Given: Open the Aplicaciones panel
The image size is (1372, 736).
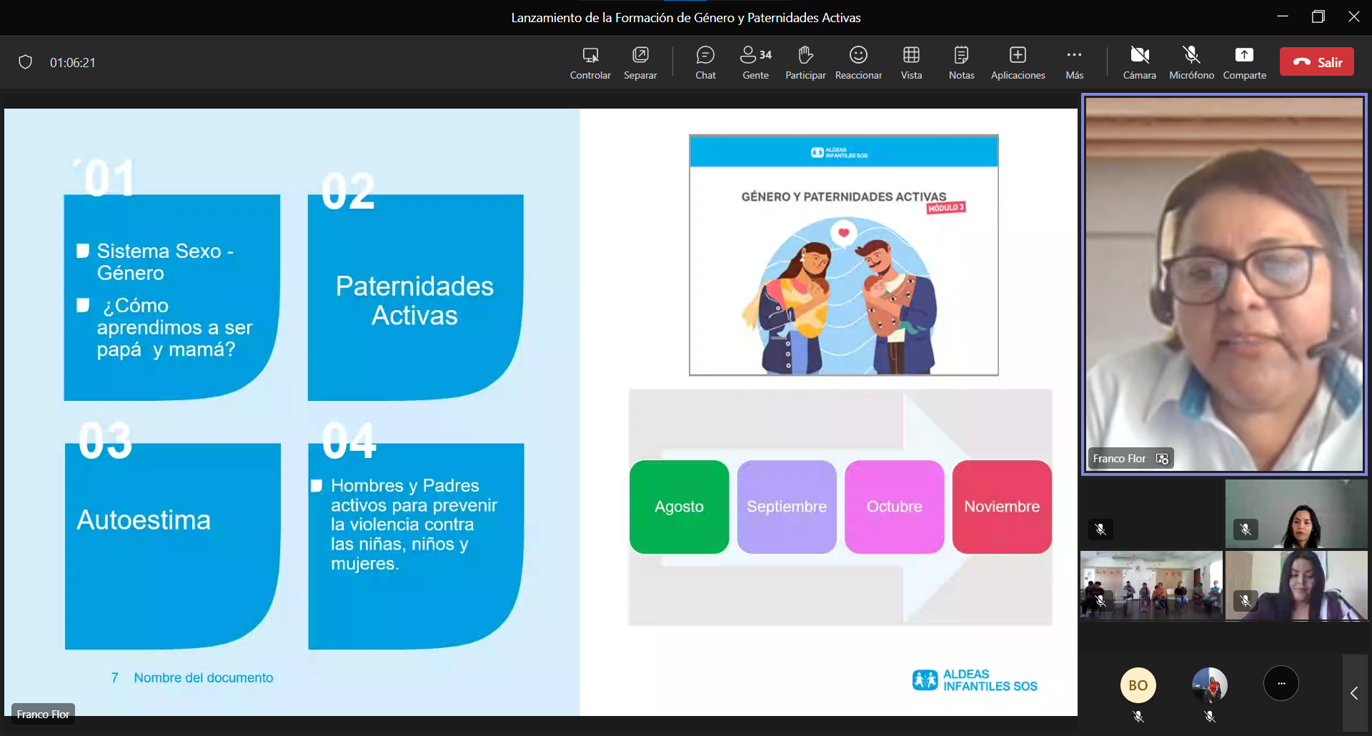Looking at the screenshot, I should [x=1018, y=62].
